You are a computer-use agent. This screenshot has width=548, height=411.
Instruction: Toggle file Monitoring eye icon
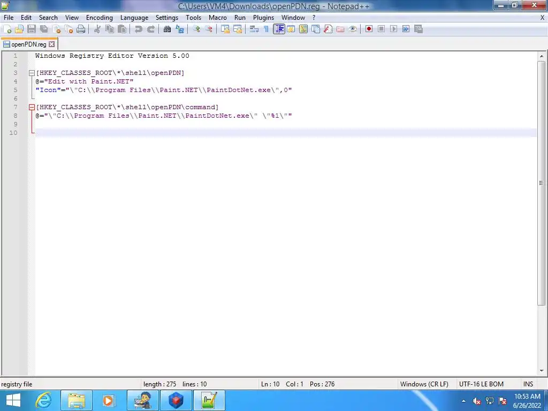tap(353, 29)
